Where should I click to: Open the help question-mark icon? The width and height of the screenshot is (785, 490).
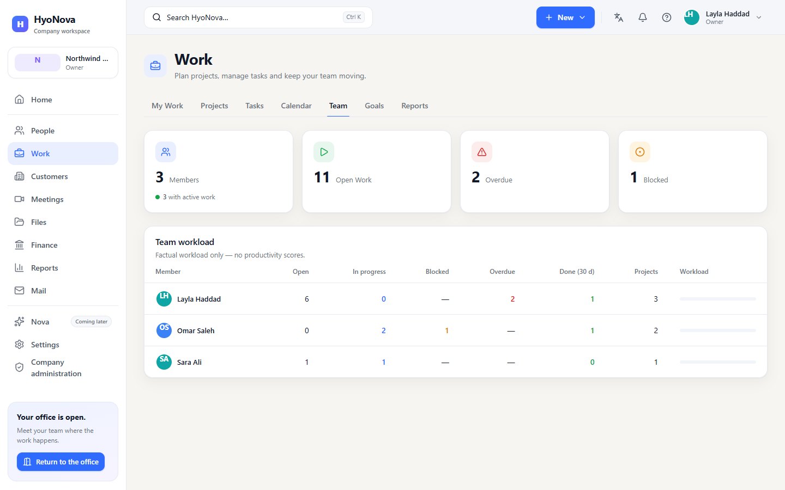pyautogui.click(x=667, y=17)
